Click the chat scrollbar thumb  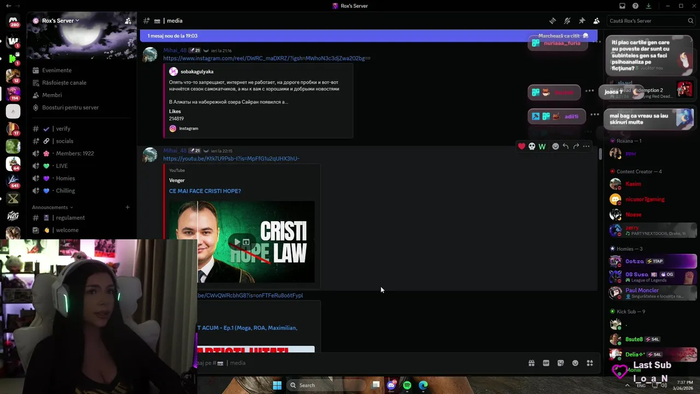click(600, 154)
